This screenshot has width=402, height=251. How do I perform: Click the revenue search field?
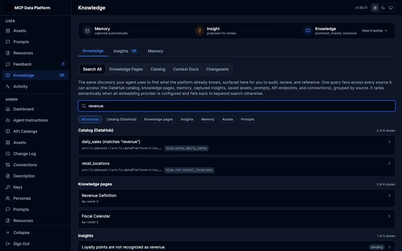coord(237,106)
